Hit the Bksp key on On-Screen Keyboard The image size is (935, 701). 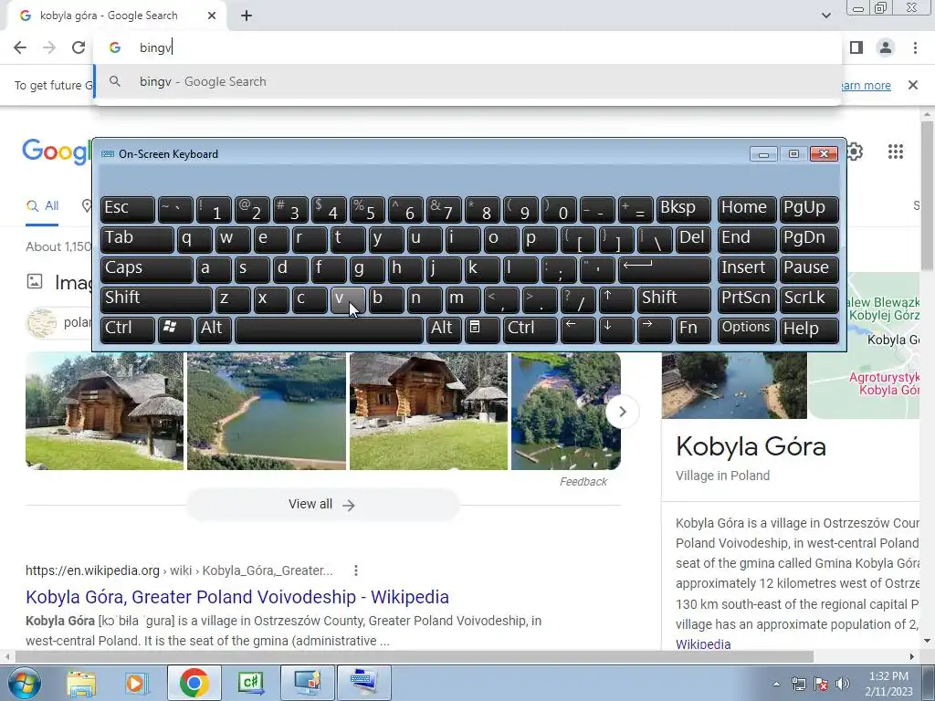pyautogui.click(x=683, y=209)
